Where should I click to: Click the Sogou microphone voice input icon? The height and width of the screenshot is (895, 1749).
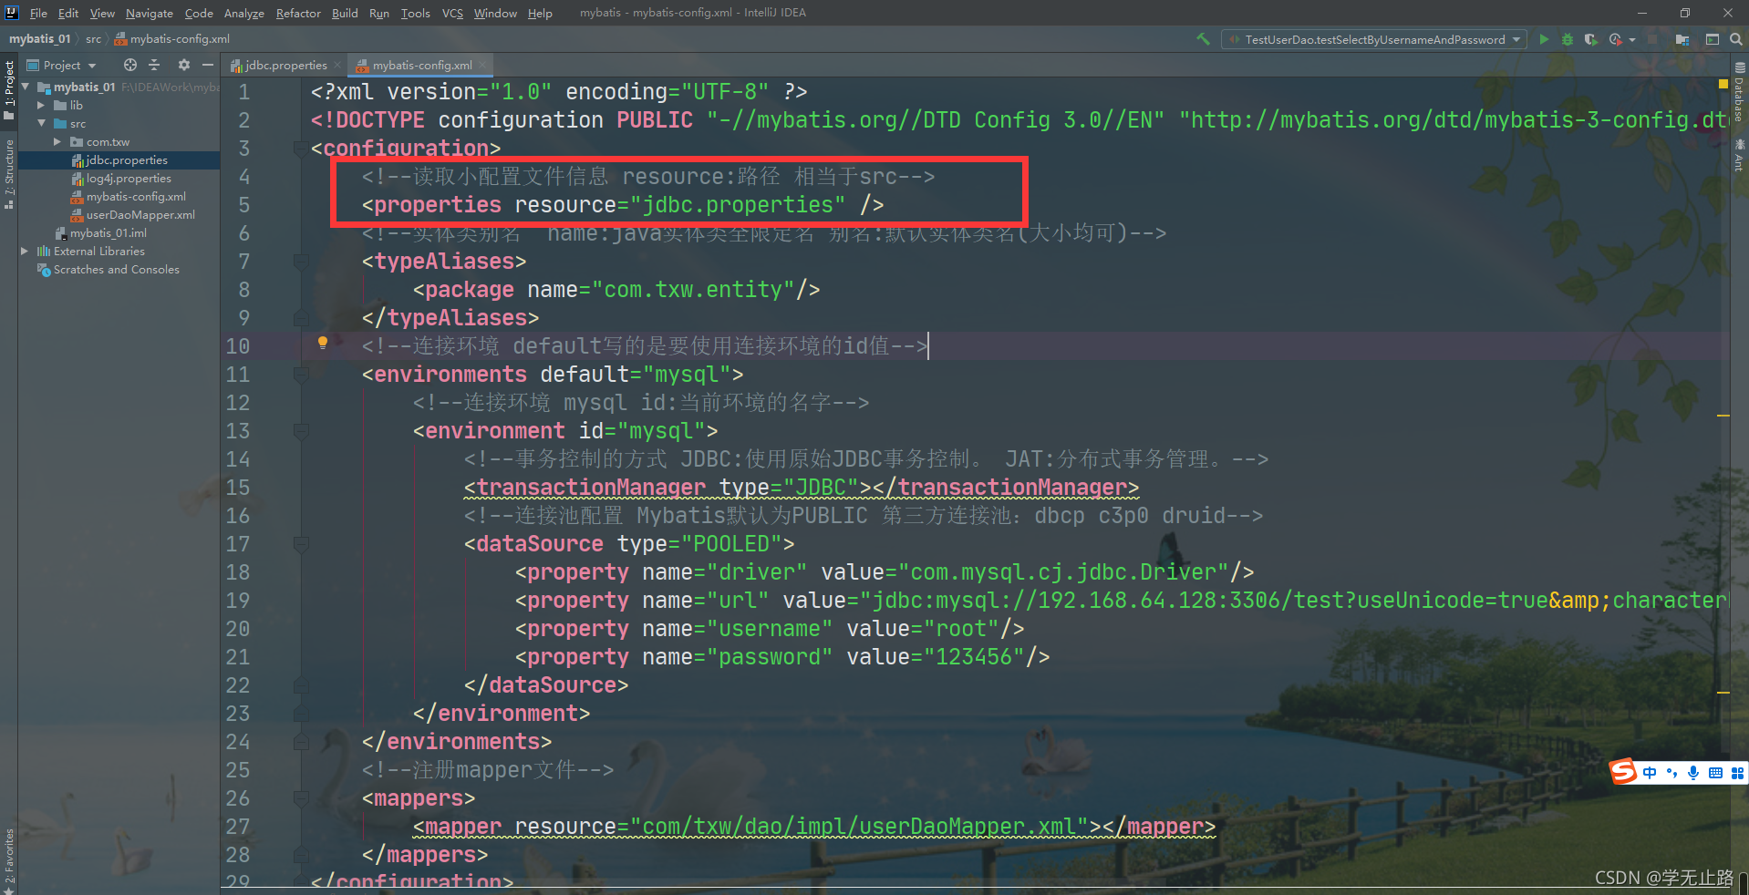[1693, 773]
